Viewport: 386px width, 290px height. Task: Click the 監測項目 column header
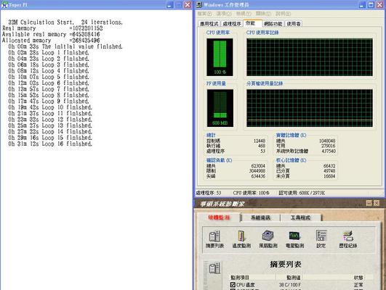pos(240,278)
